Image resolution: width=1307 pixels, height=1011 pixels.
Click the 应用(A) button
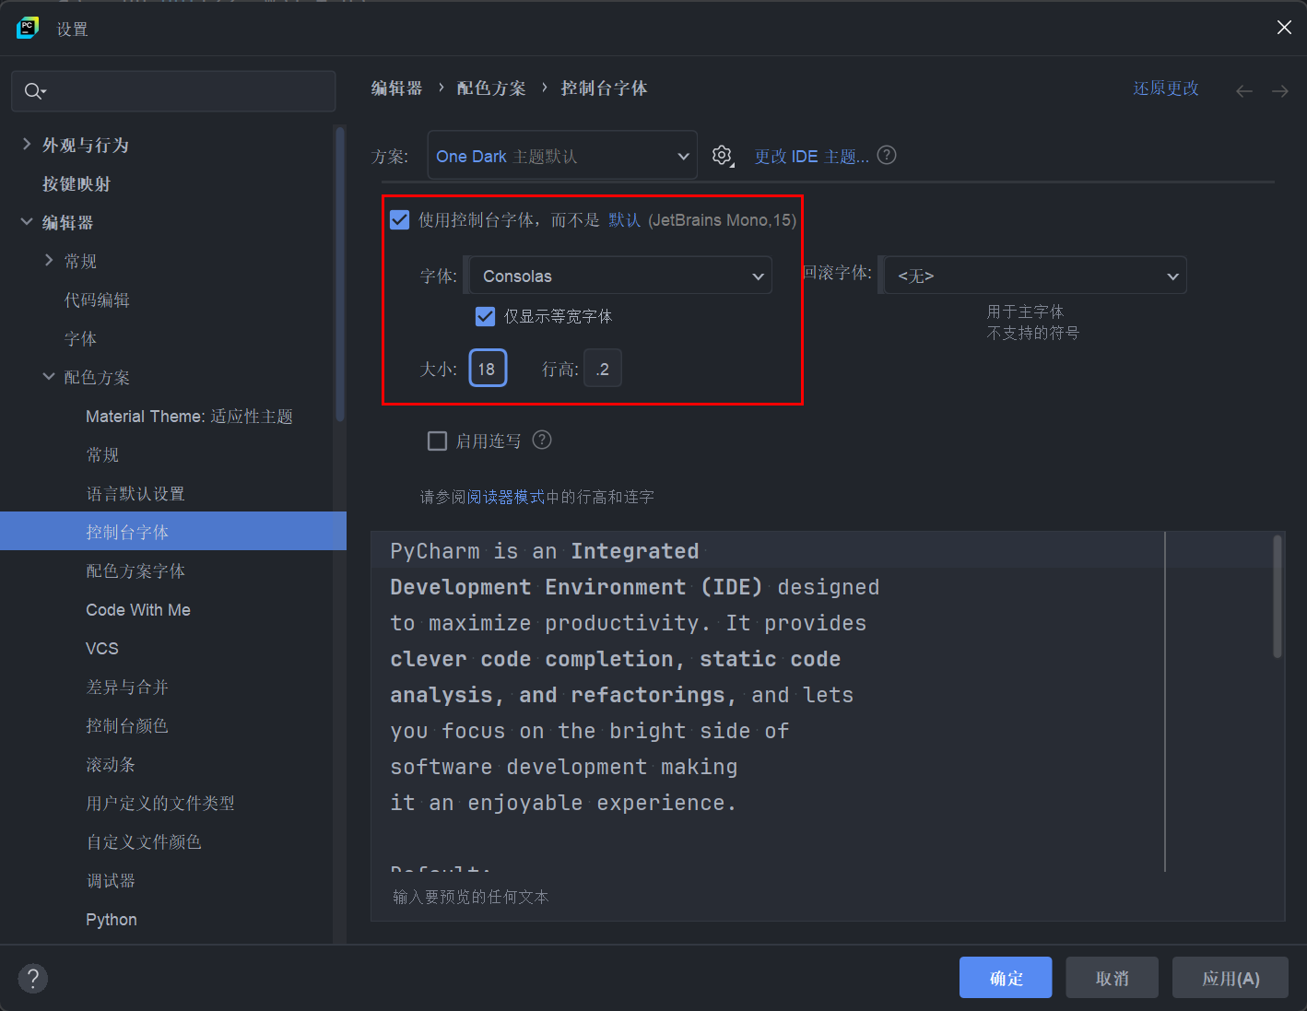pos(1230,977)
